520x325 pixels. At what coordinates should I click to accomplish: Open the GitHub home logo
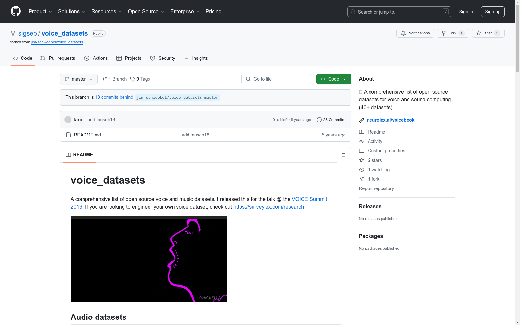point(16,11)
